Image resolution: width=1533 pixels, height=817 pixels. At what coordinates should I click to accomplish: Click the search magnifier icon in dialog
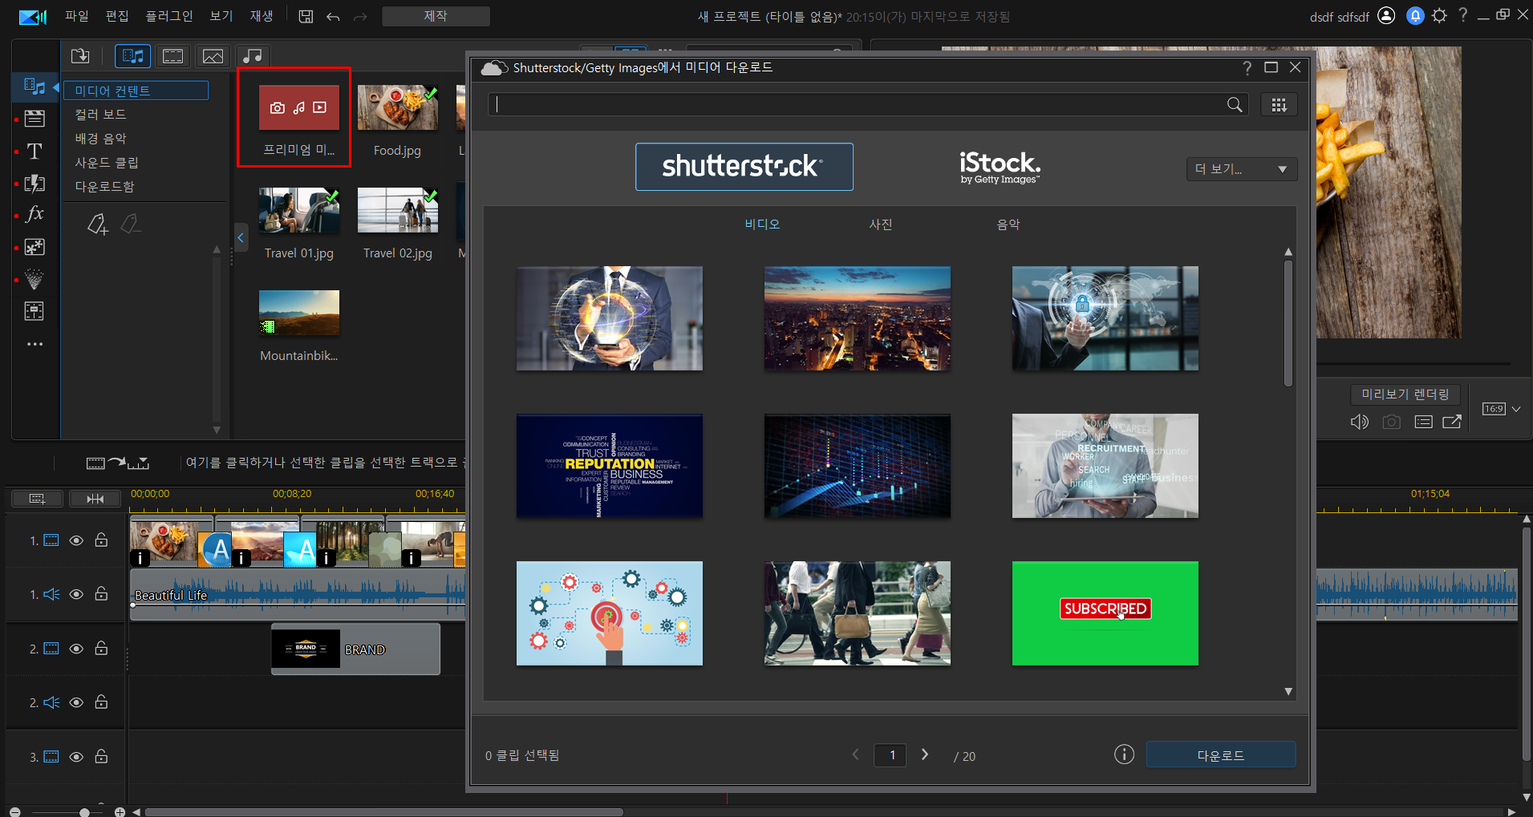[1235, 105]
